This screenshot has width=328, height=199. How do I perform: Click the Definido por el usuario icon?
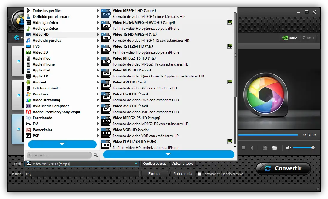[x=28, y=17]
